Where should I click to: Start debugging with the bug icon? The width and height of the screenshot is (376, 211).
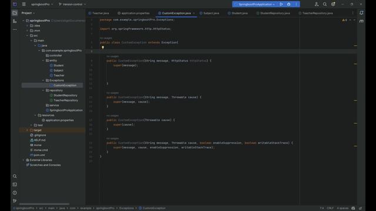click(288, 4)
